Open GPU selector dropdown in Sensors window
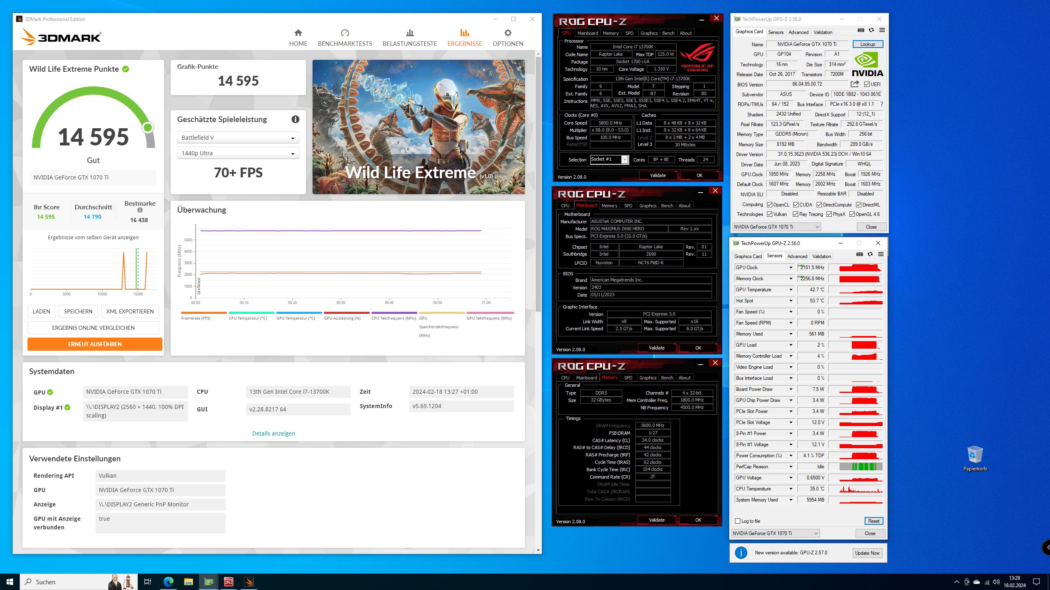The height and width of the screenshot is (590, 1050). (775, 533)
